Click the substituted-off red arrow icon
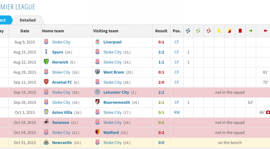The image size is (270, 149). point(265,31)
